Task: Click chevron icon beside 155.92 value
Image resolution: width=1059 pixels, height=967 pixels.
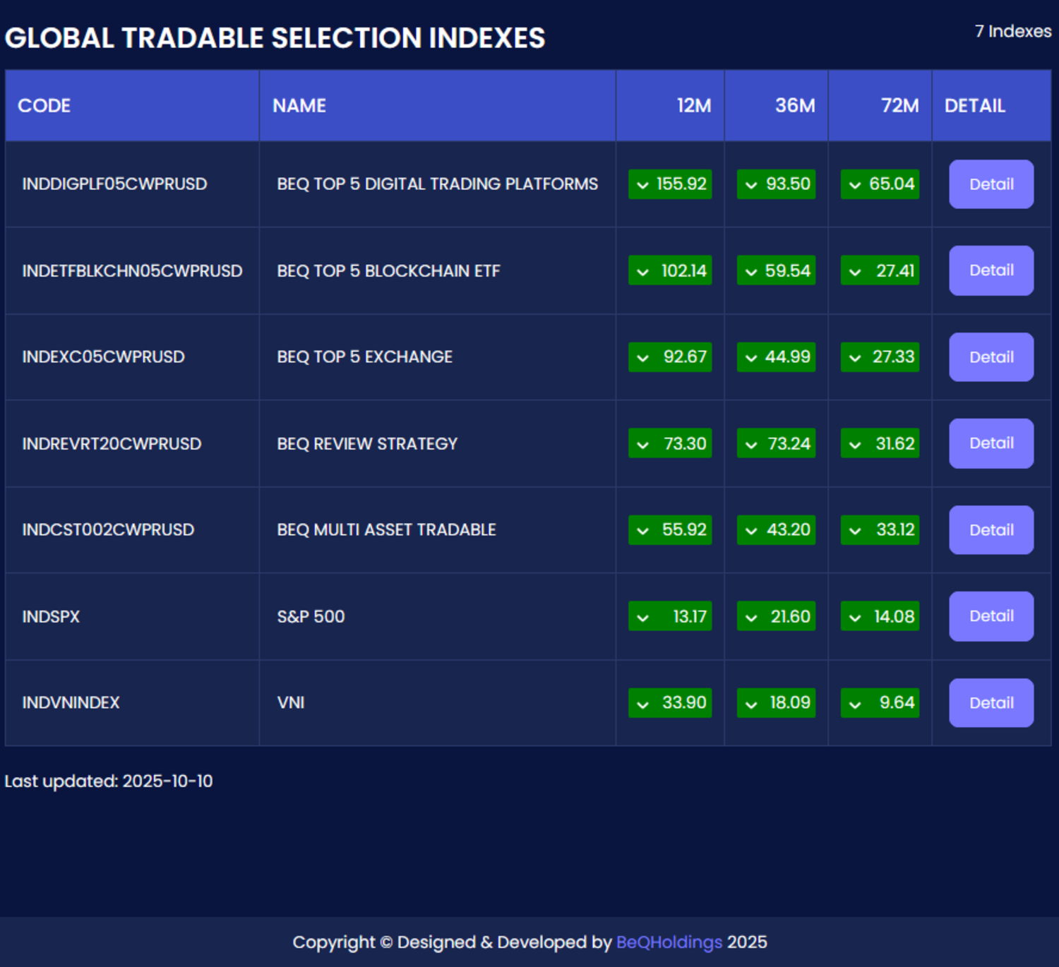Action: [x=642, y=185]
